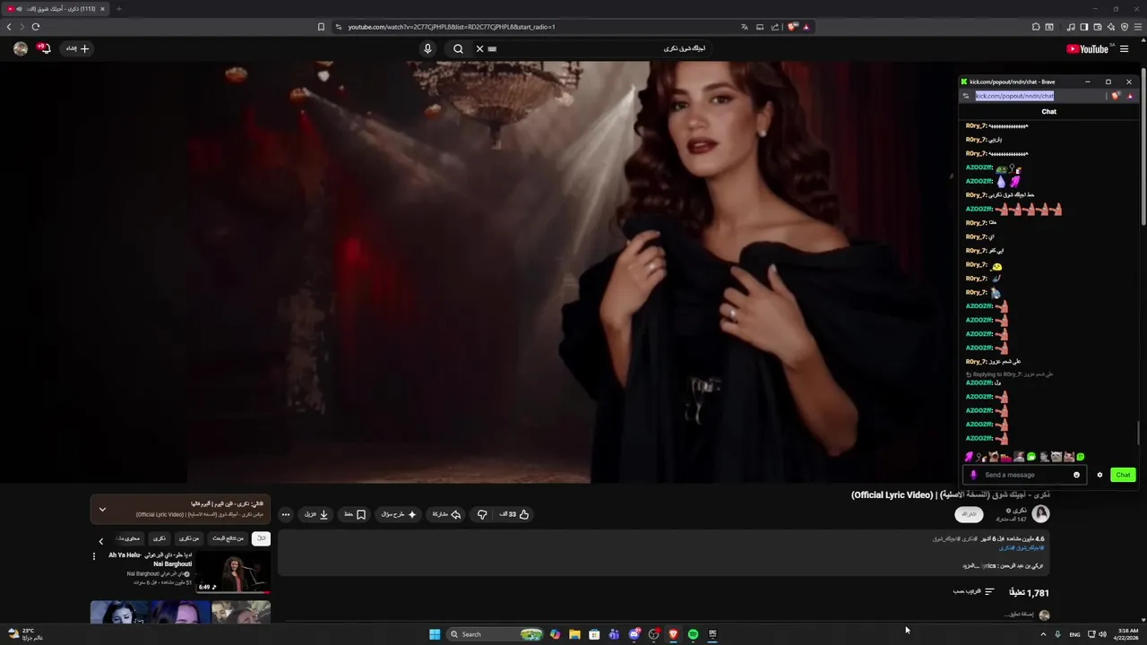Open Brave main hamburger menu
The image size is (1147, 645).
pyautogui.click(x=1137, y=27)
